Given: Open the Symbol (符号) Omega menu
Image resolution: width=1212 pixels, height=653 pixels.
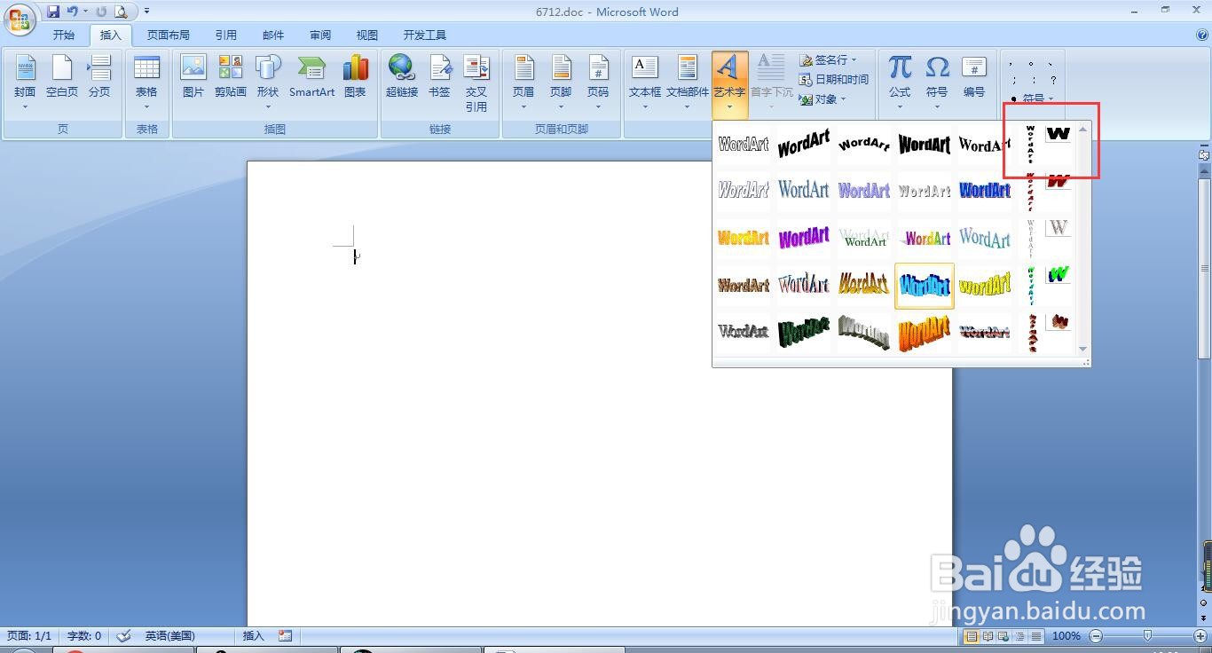Looking at the screenshot, I should click(937, 83).
